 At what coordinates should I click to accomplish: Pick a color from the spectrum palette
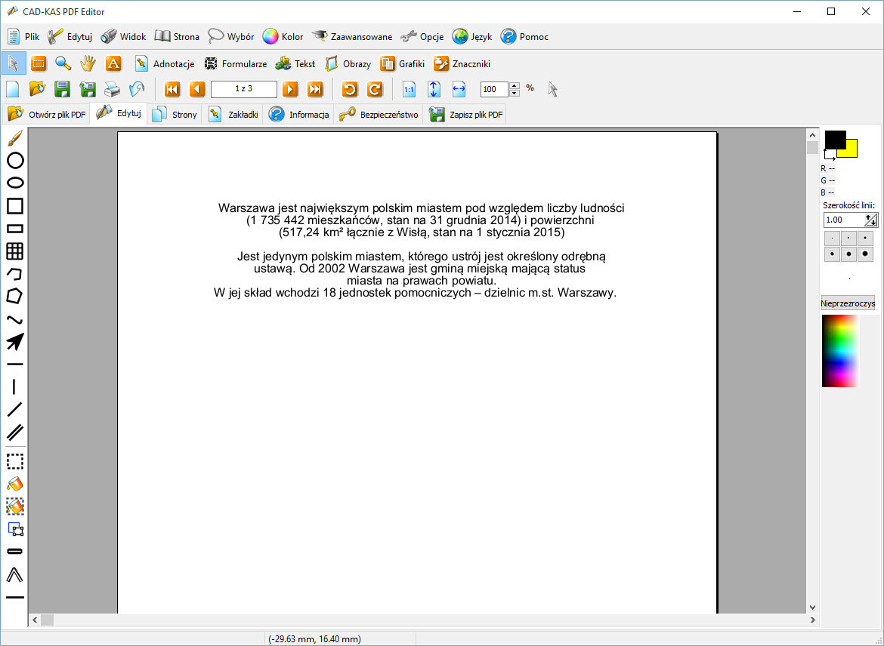840,351
